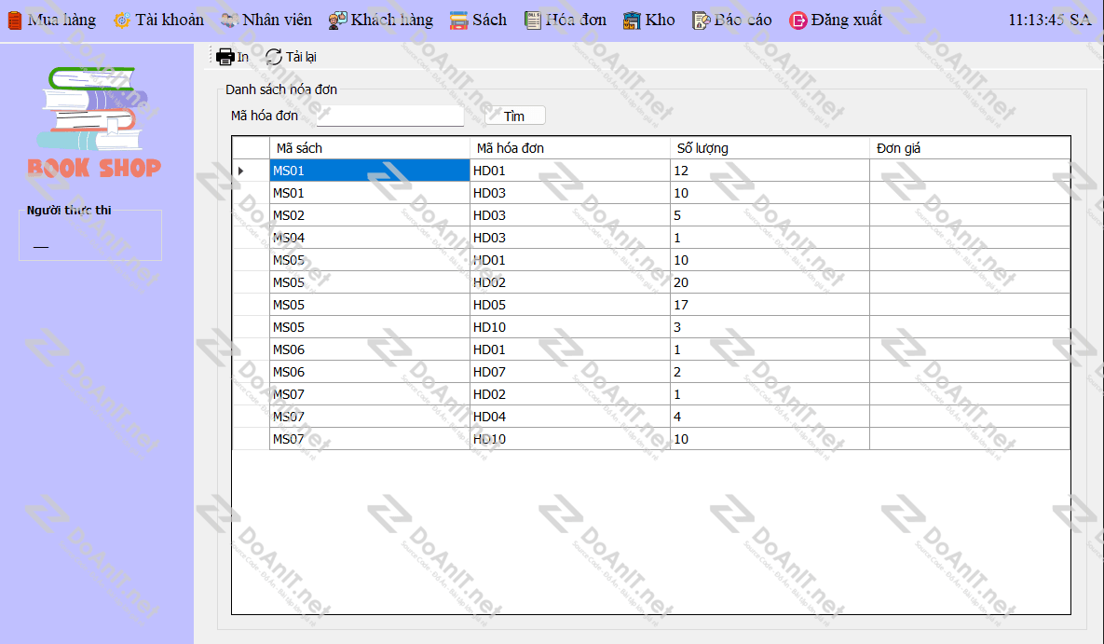Click the 11:13:45 SA clock display
The height and width of the screenshot is (644, 1104).
1049,20
